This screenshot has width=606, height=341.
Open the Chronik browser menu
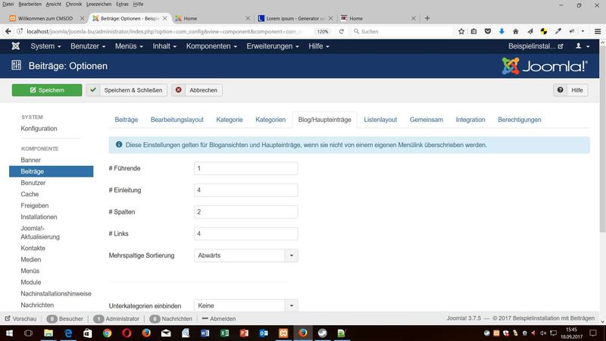(x=73, y=4)
